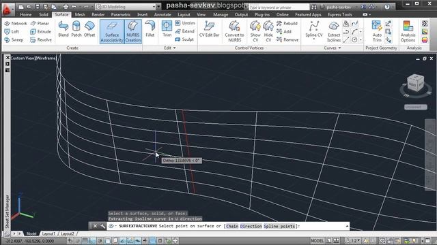Open the AutoCAD application menu button
This screenshot has width=437, height=245.
coord(8,10)
